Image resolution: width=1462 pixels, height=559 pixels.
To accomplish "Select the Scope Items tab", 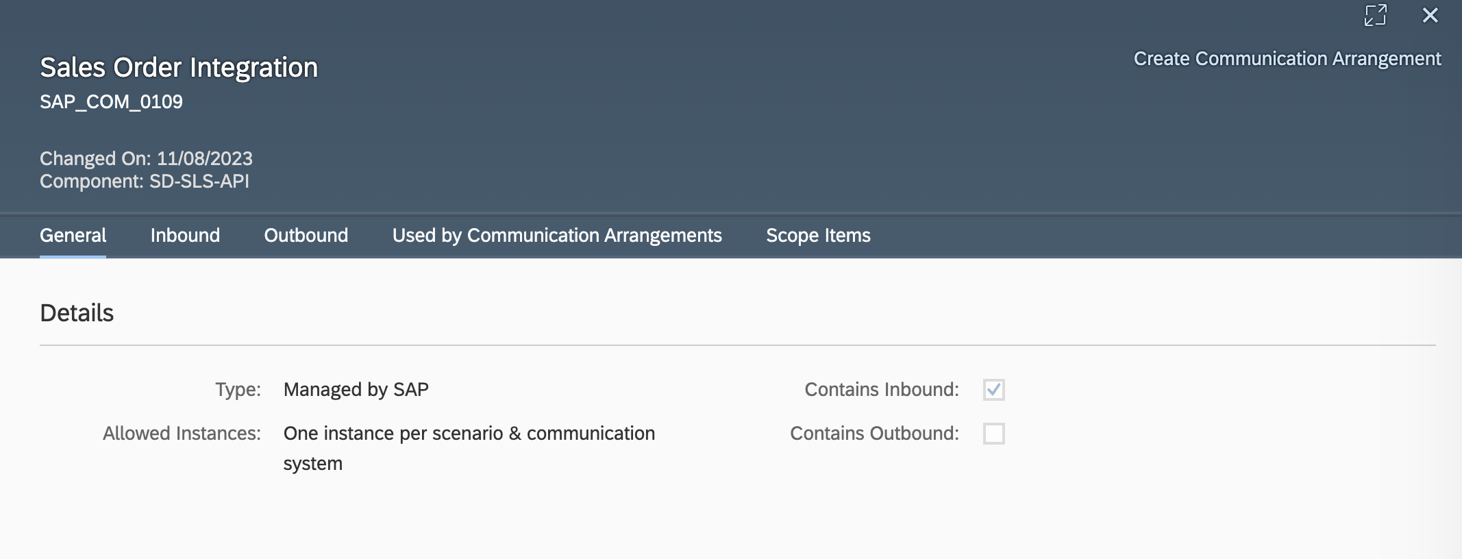I will 818,236.
